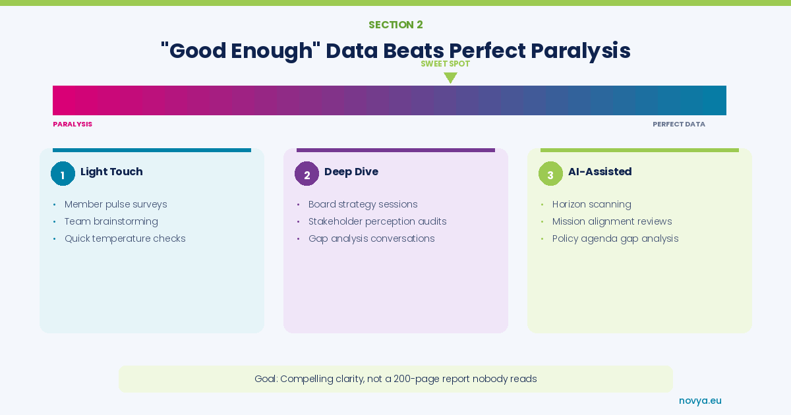Image resolution: width=791 pixels, height=415 pixels.
Task: Click the PERFECT DATA label
Action: [x=679, y=124]
